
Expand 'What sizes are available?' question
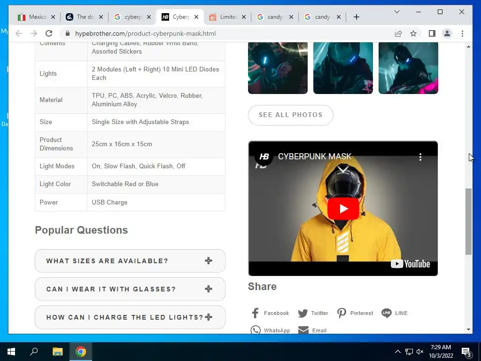[130, 261]
